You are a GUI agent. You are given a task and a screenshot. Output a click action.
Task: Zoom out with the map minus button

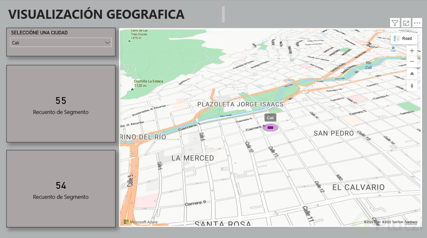click(x=412, y=62)
